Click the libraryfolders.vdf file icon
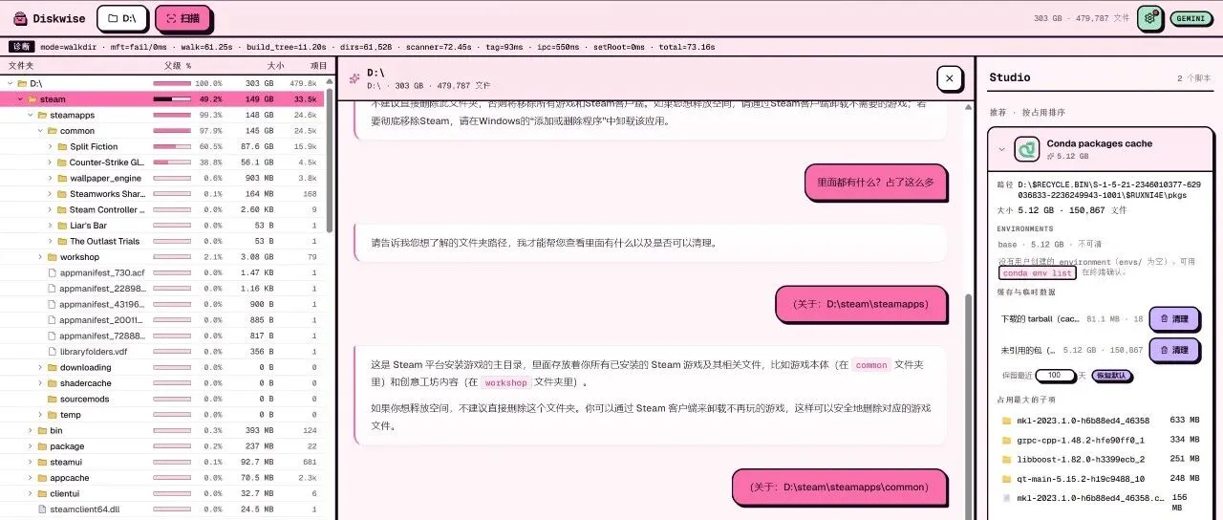This screenshot has height=520, width=1223. 52,351
